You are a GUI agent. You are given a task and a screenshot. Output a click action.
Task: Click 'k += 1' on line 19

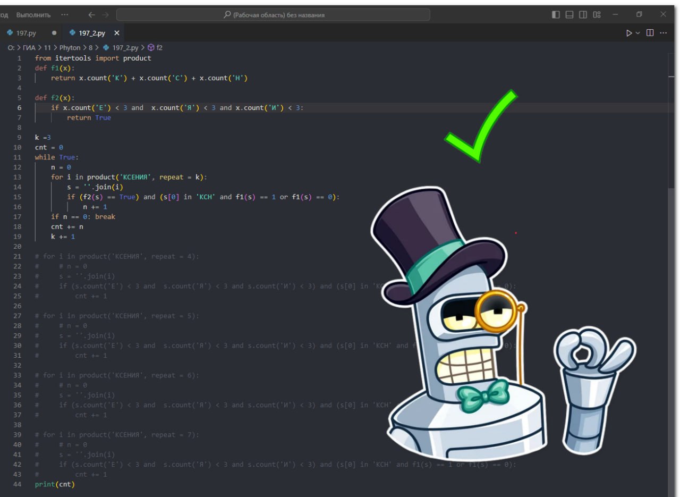coord(63,237)
